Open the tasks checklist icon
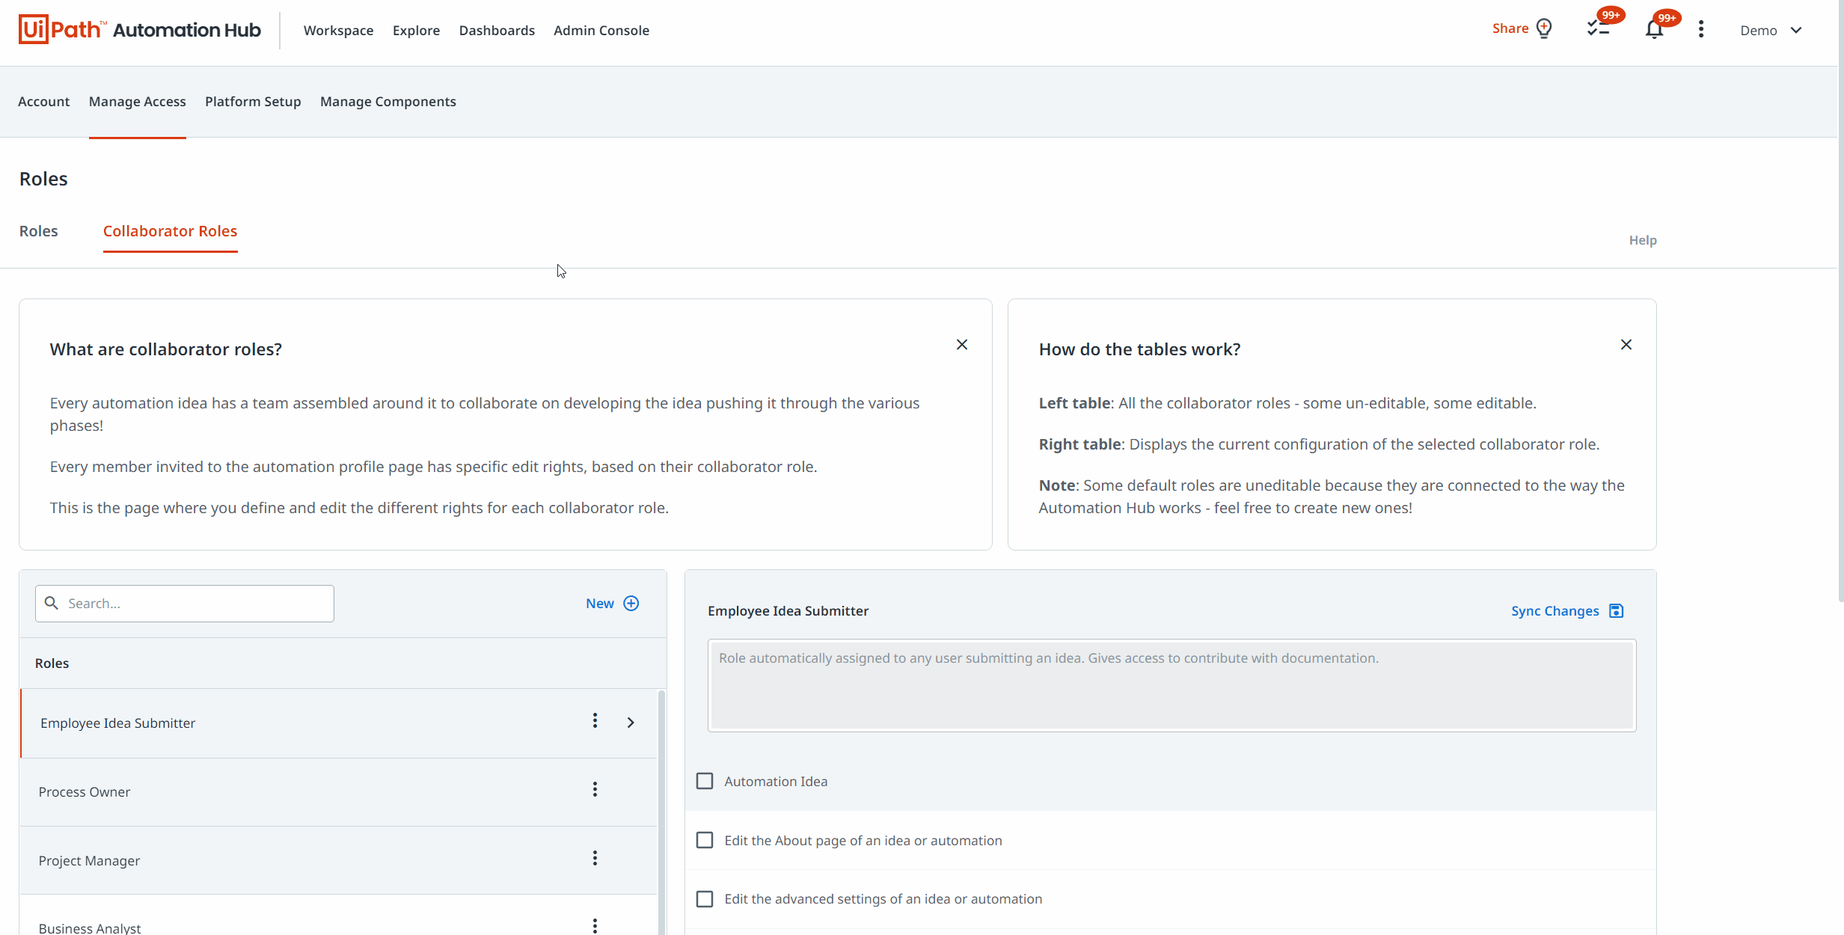Image resolution: width=1844 pixels, height=935 pixels. pos(1598,28)
